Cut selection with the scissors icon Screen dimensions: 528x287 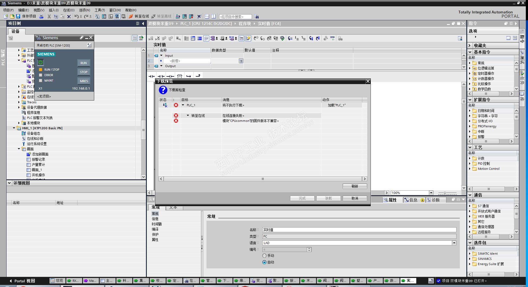coord(49,16)
